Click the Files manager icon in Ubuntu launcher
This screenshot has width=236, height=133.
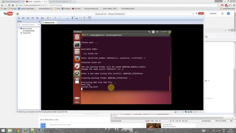point(77,52)
